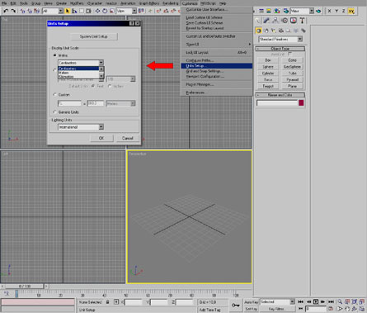Open the reference coordinate View dropdown
Screen dimensions: 367x313
126,11
